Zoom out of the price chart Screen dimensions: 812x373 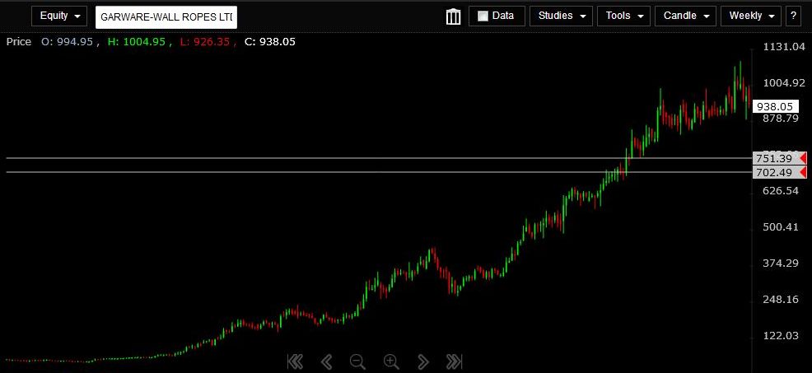357,361
